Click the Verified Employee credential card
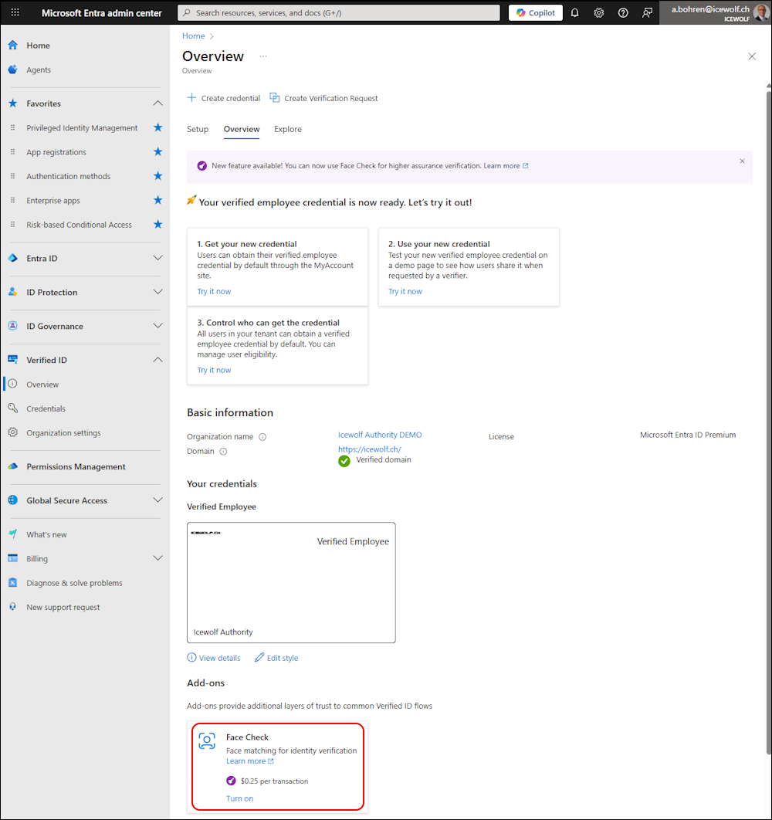 291,583
